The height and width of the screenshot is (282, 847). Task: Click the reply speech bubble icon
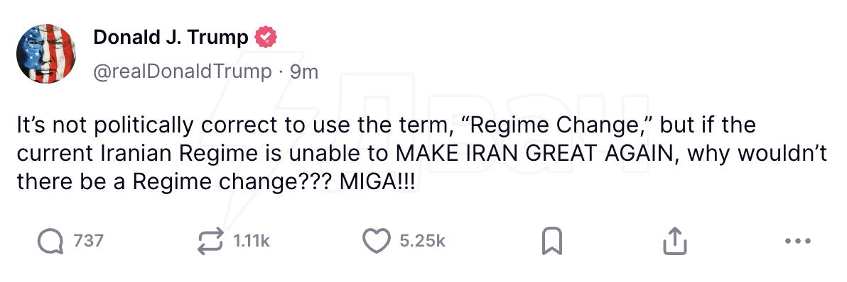50,241
